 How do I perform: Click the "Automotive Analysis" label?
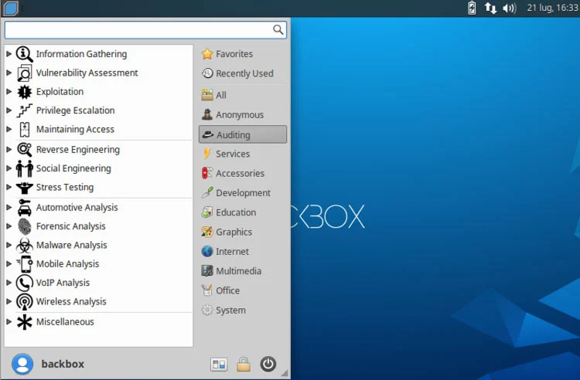click(x=77, y=208)
